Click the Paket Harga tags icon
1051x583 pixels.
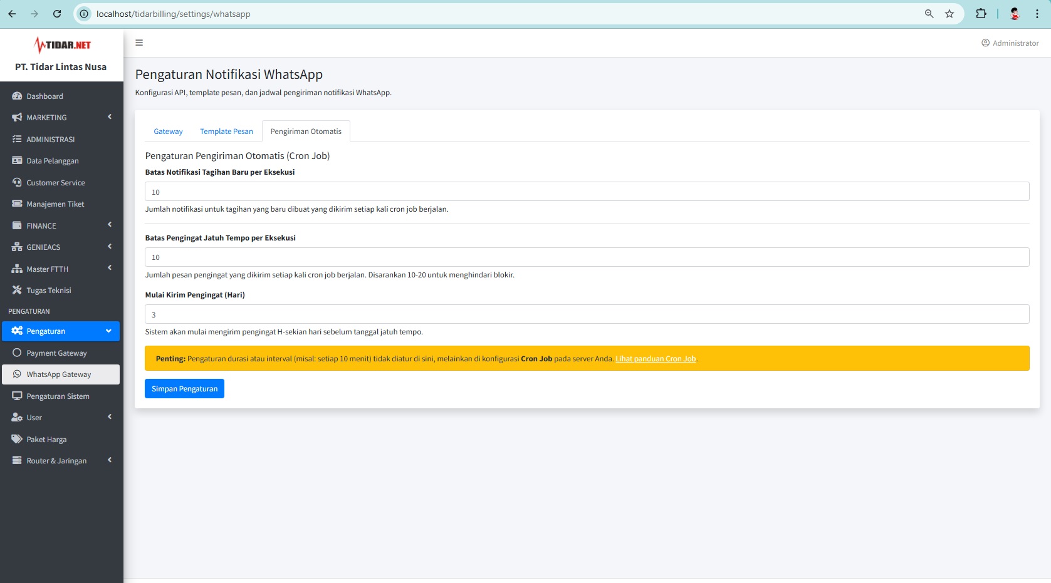click(17, 440)
